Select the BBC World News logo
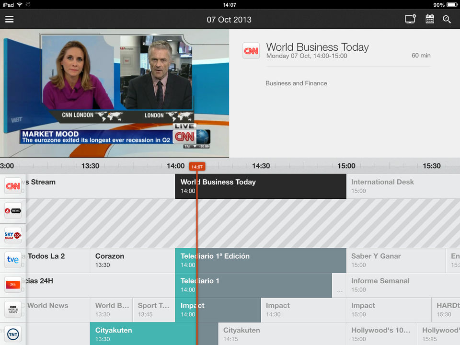The width and height of the screenshot is (460, 345). 13,309
